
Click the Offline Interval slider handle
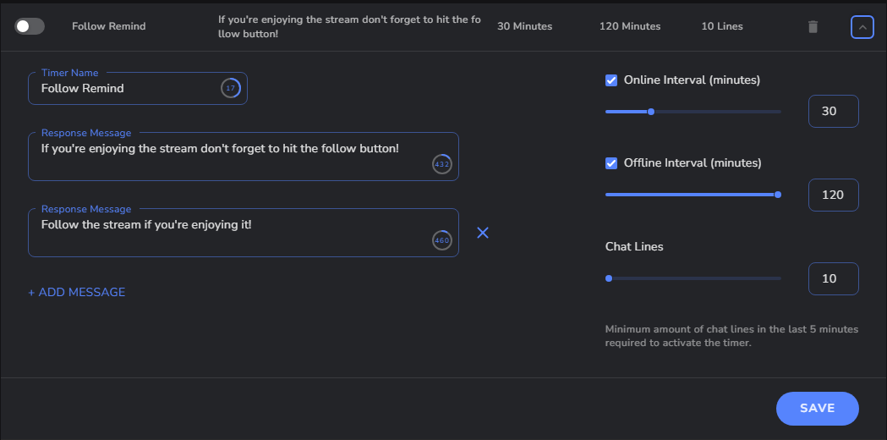pos(778,195)
